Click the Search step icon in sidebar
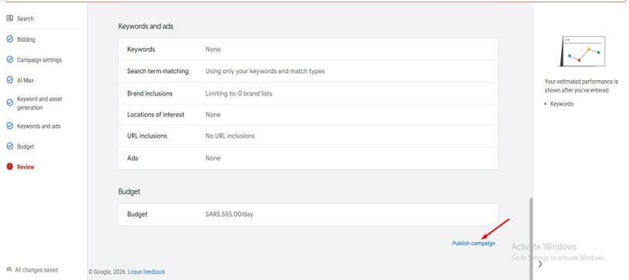Viewport: 629px width, 280px height. click(x=10, y=19)
